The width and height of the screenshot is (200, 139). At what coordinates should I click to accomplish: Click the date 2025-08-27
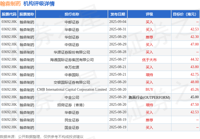coord(118,59)
